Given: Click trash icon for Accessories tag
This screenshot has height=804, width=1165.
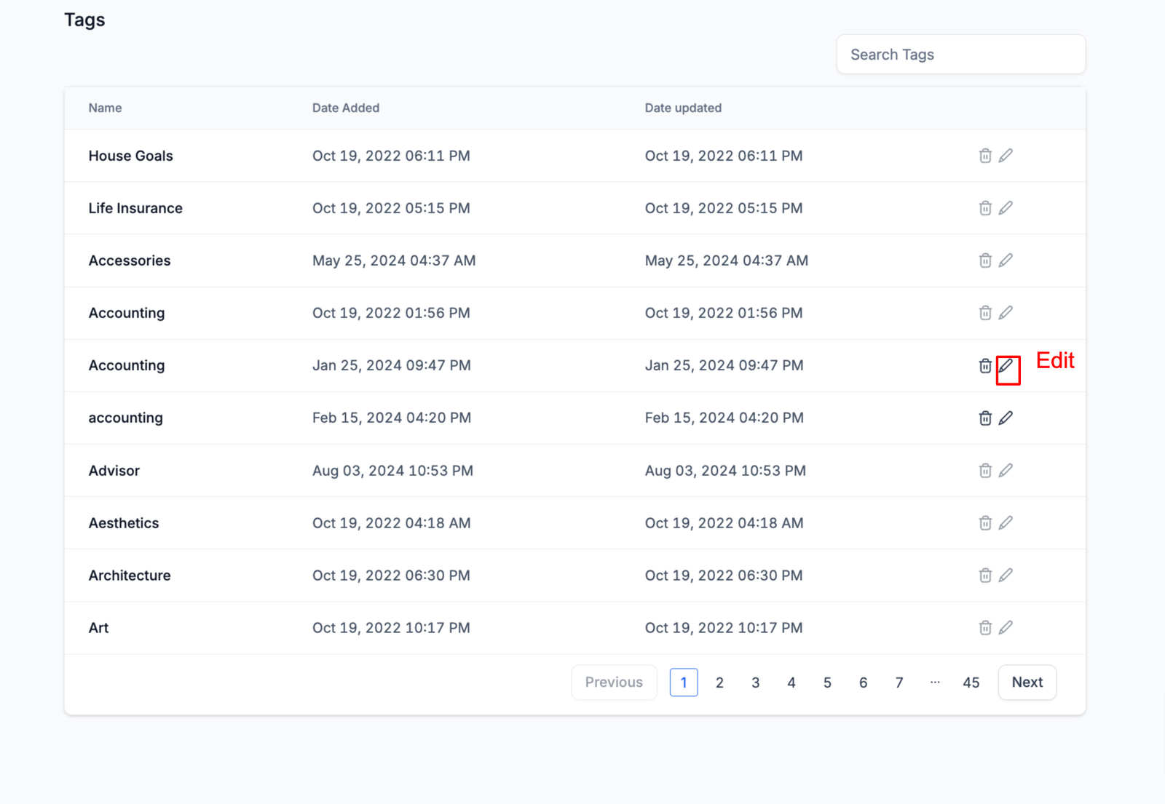Looking at the screenshot, I should point(984,260).
